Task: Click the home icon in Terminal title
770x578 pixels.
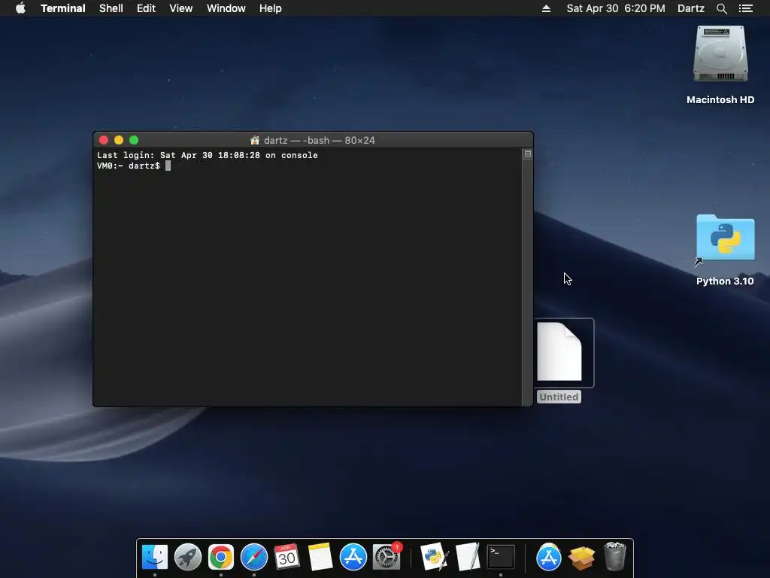Action: click(x=254, y=140)
